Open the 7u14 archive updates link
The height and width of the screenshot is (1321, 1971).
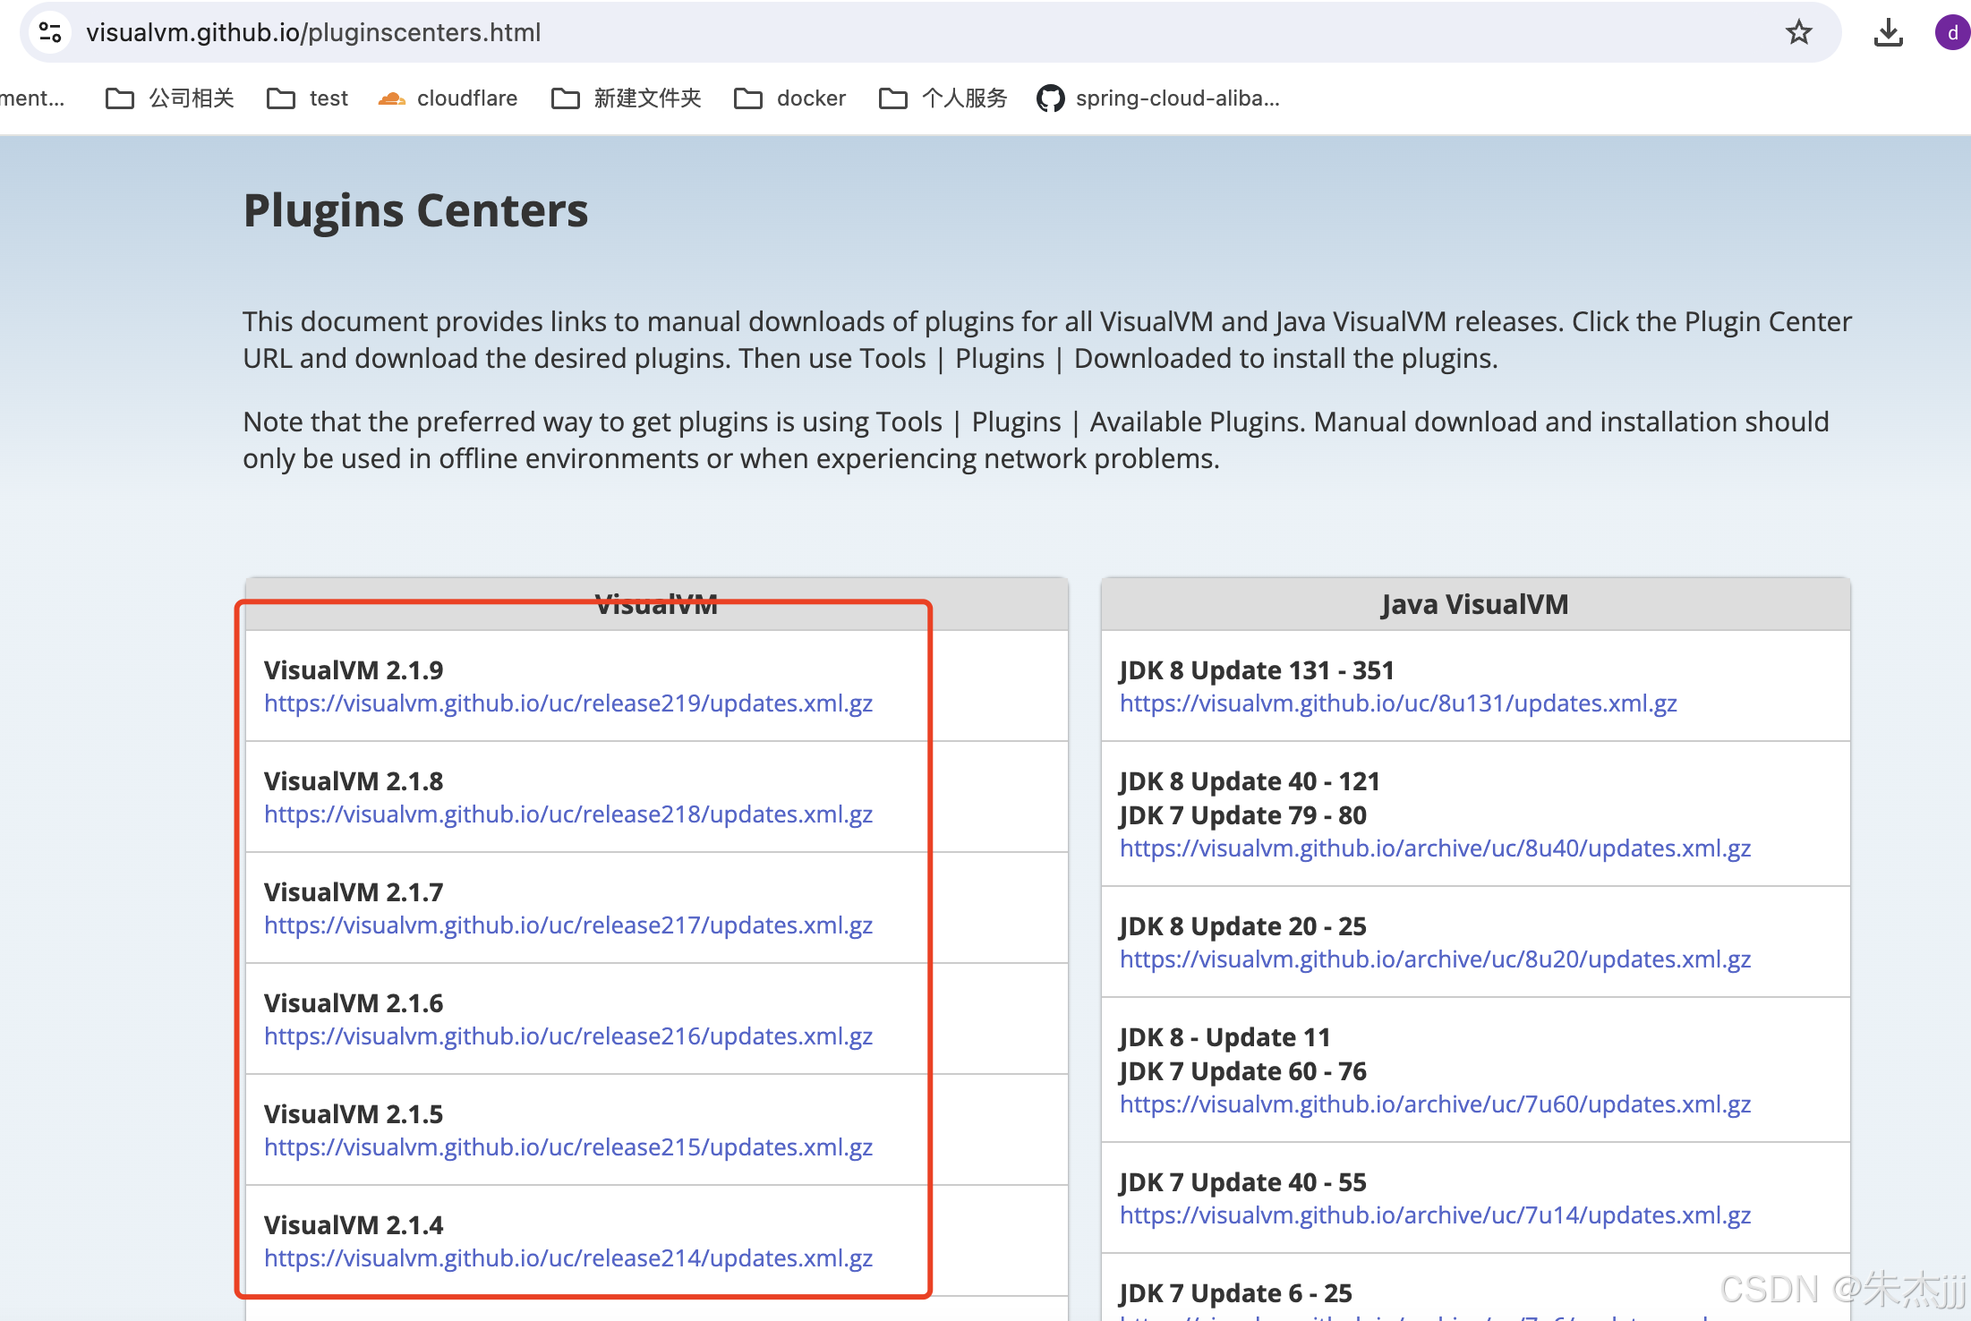1435,1215
